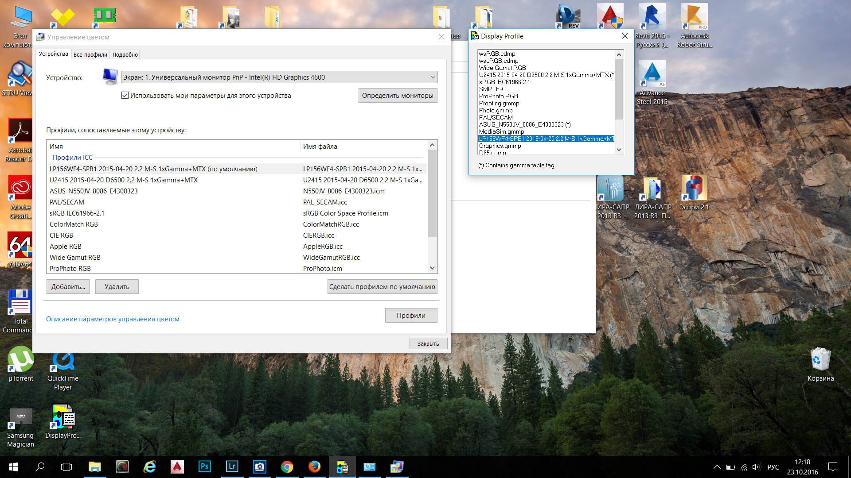Launch Lightroom from the taskbar
Viewport: 851px width, 478px height.
click(x=232, y=466)
